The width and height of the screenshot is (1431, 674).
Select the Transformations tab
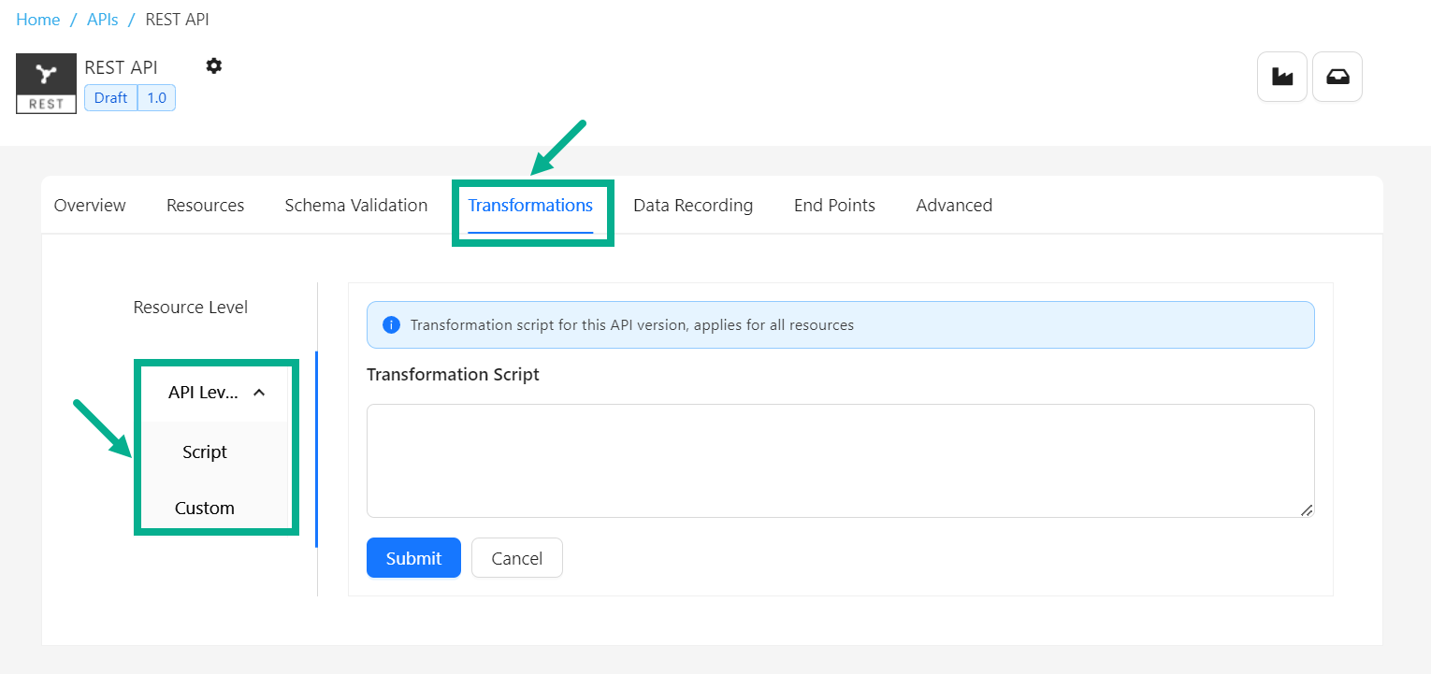point(530,206)
